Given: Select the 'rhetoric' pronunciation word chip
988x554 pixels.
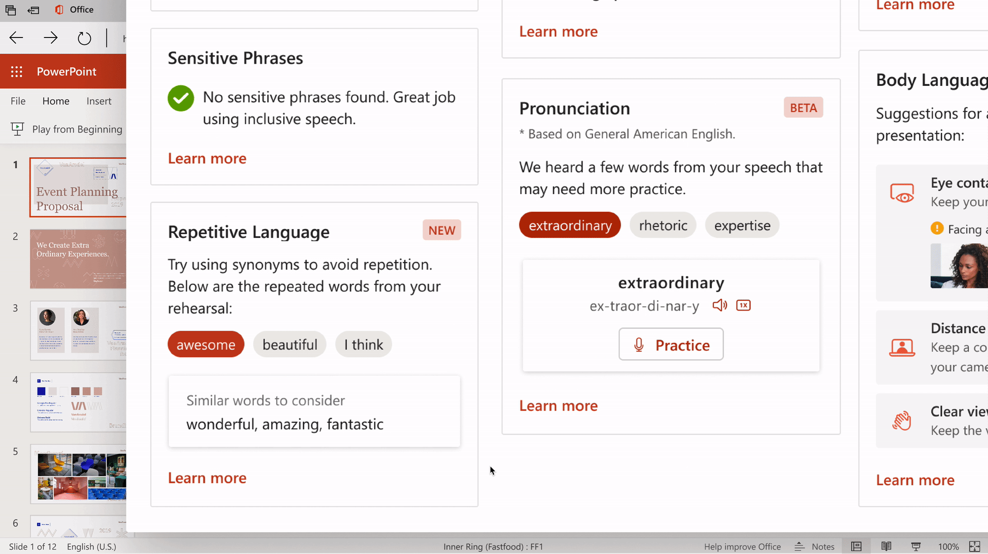Looking at the screenshot, I should [662, 225].
